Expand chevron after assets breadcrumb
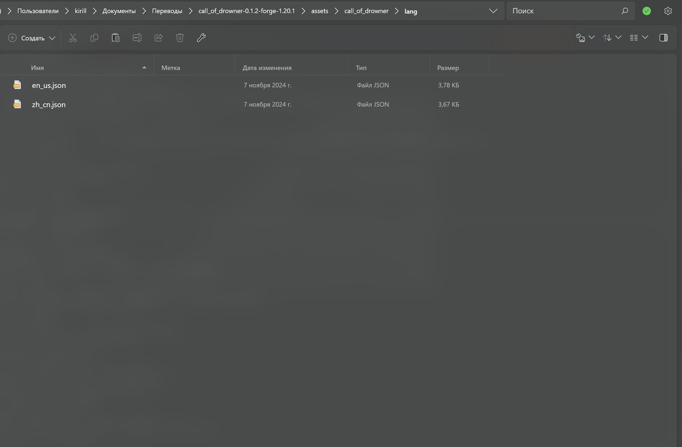 point(336,11)
